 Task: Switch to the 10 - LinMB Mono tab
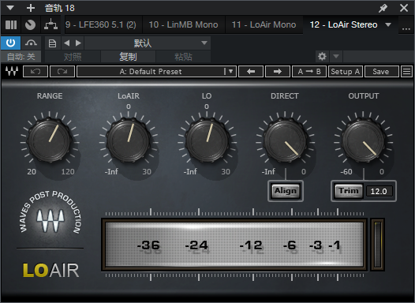click(183, 24)
